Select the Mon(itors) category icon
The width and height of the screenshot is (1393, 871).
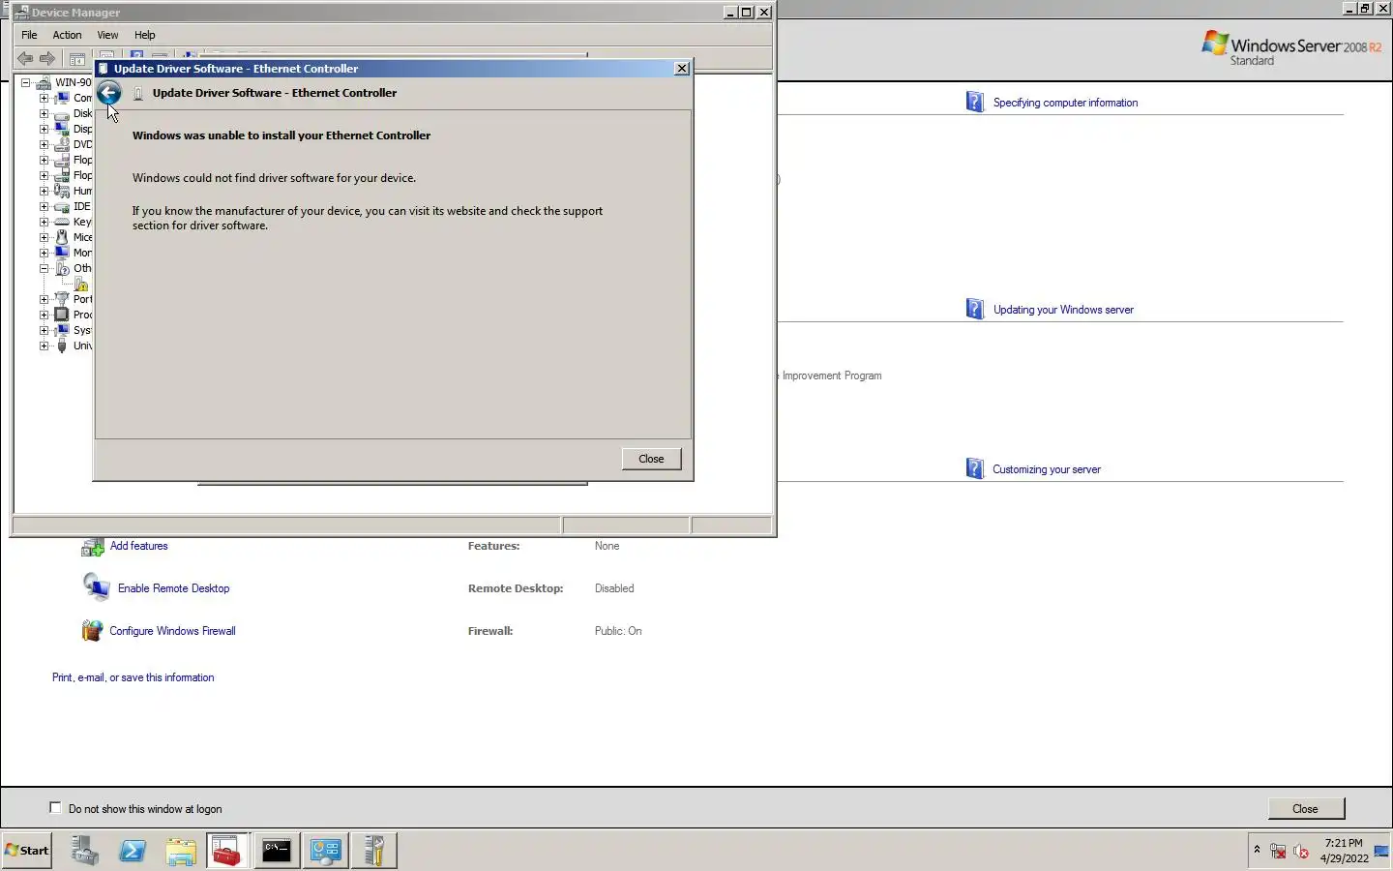point(62,253)
